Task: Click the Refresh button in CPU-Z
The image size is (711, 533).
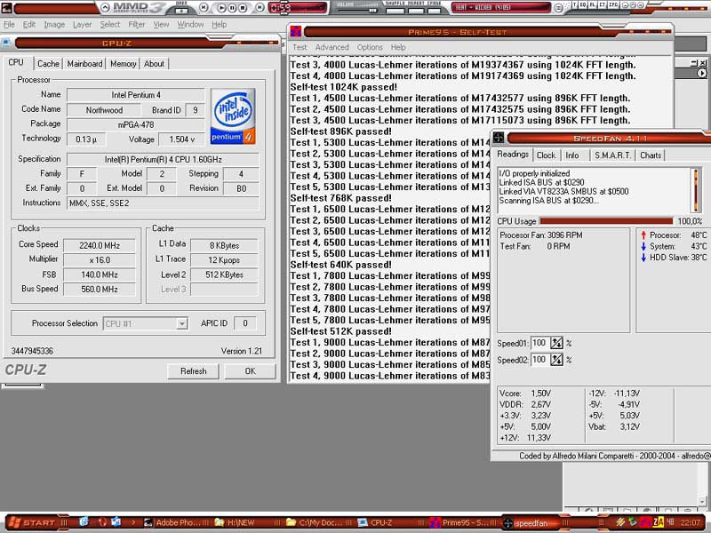Action: pyautogui.click(x=193, y=371)
